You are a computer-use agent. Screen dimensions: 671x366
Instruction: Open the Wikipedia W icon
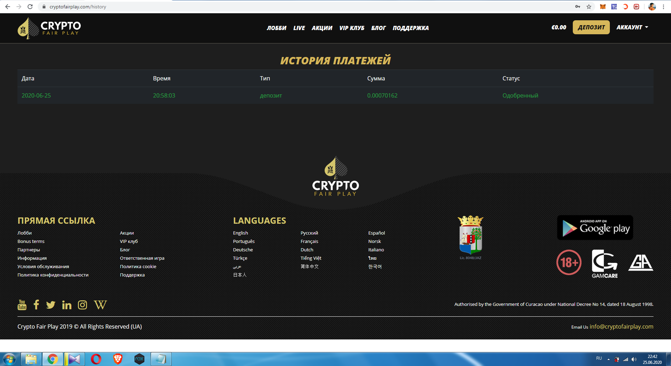click(100, 305)
